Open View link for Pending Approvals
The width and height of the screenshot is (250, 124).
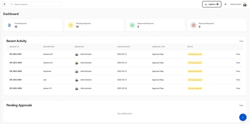tap(241, 105)
